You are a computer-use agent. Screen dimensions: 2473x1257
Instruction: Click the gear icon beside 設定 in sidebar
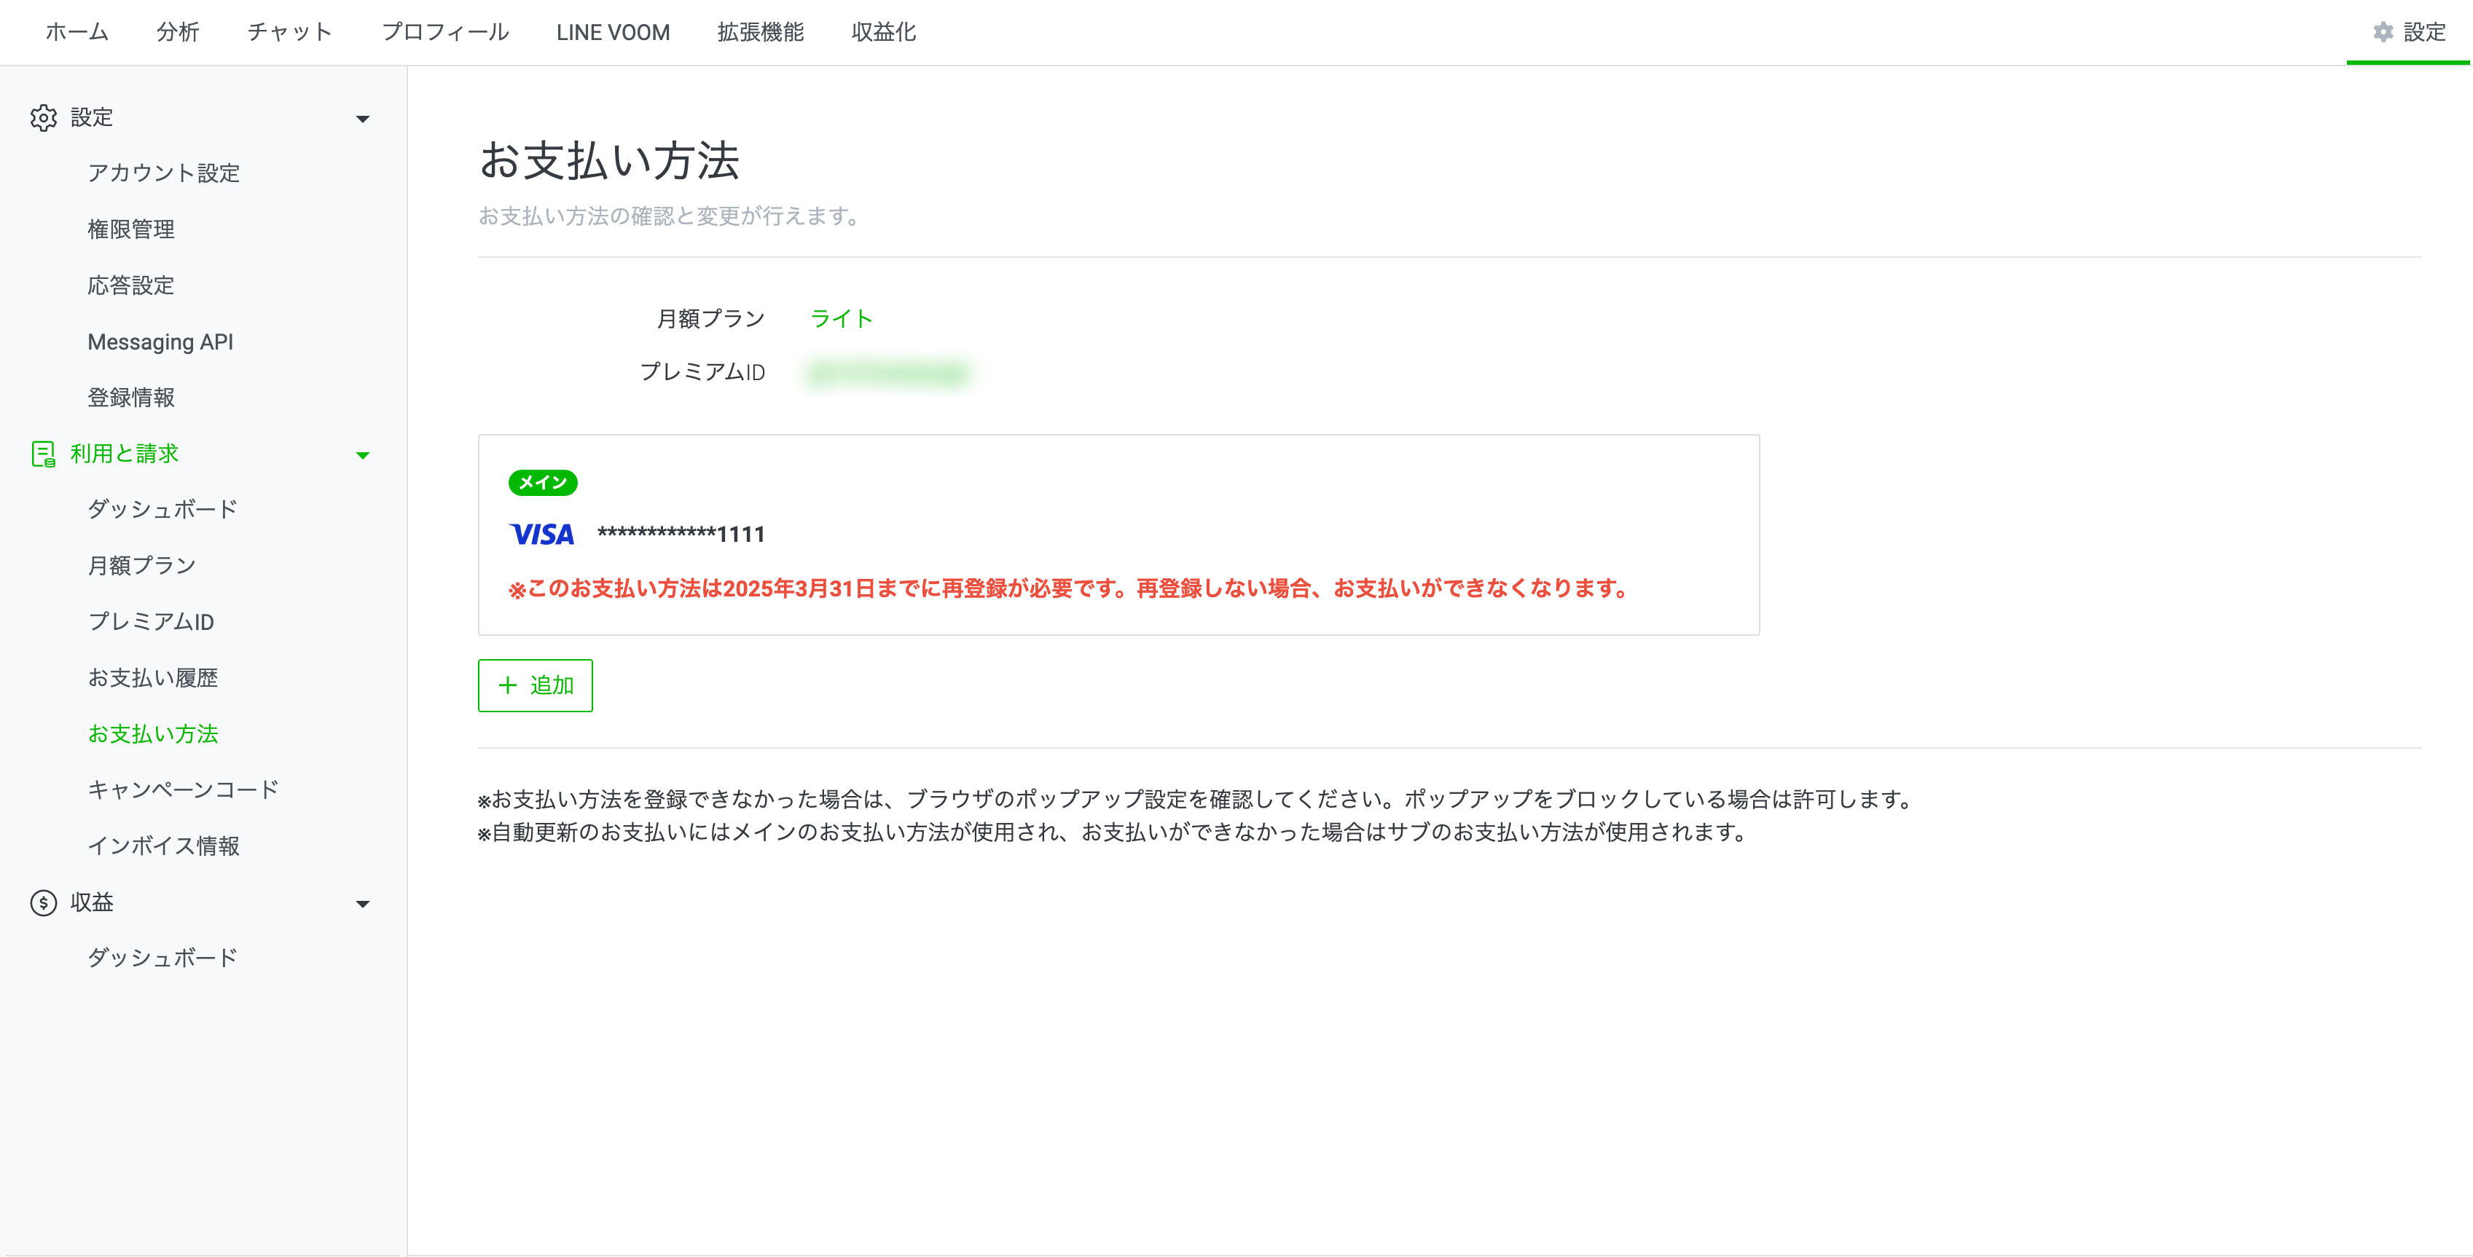43,118
